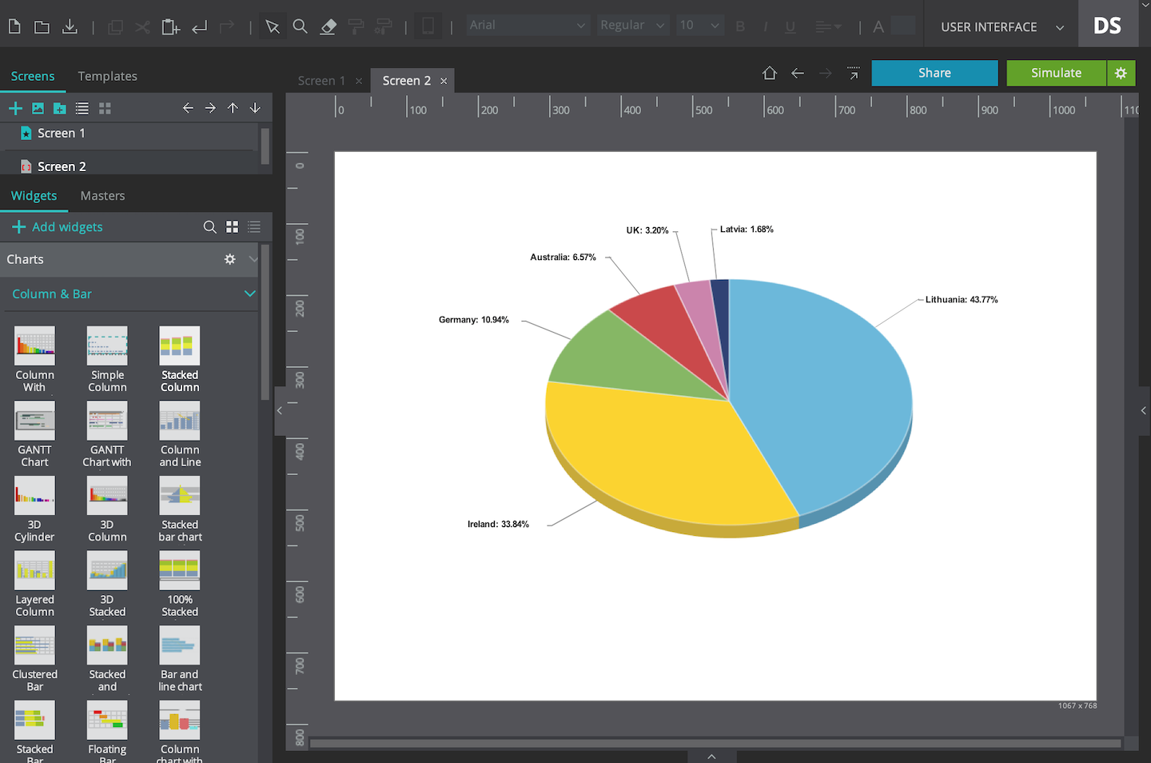Expand the right panel handle
Viewport: 1151px width, 763px height.
coord(1144,410)
